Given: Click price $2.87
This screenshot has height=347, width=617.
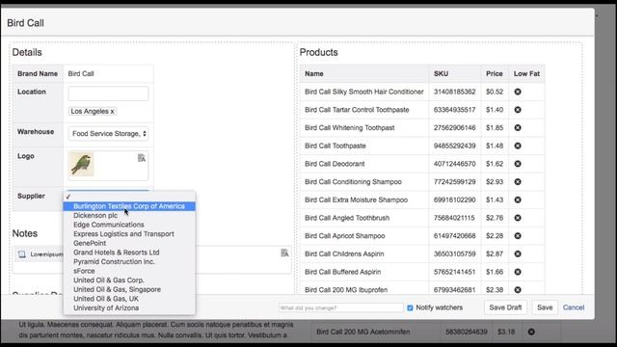Looking at the screenshot, I should (x=495, y=254).
